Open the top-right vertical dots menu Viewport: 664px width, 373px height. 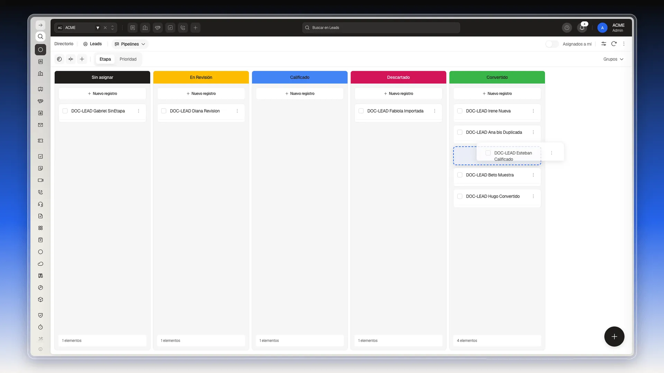point(624,44)
